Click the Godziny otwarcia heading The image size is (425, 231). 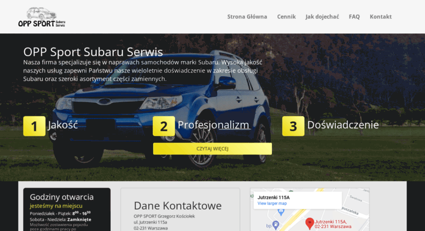61,197
